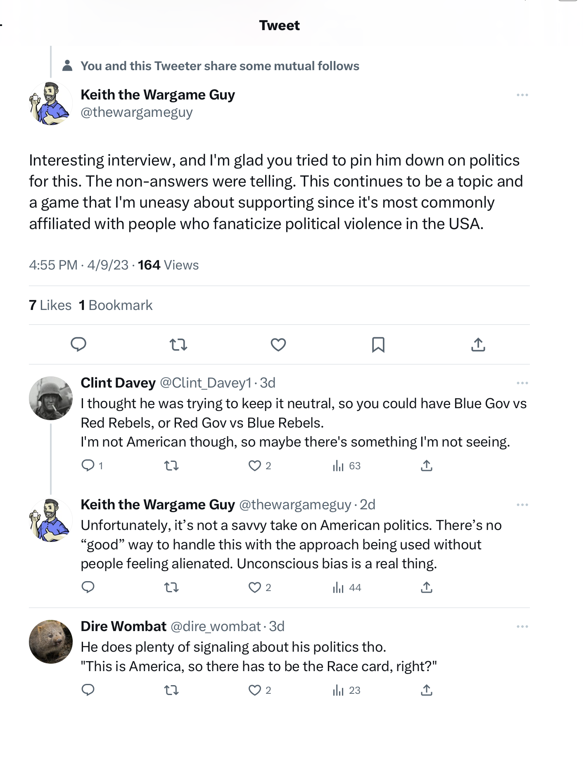
Task: Open more options on Dire Wombat's reply
Action: click(x=522, y=627)
